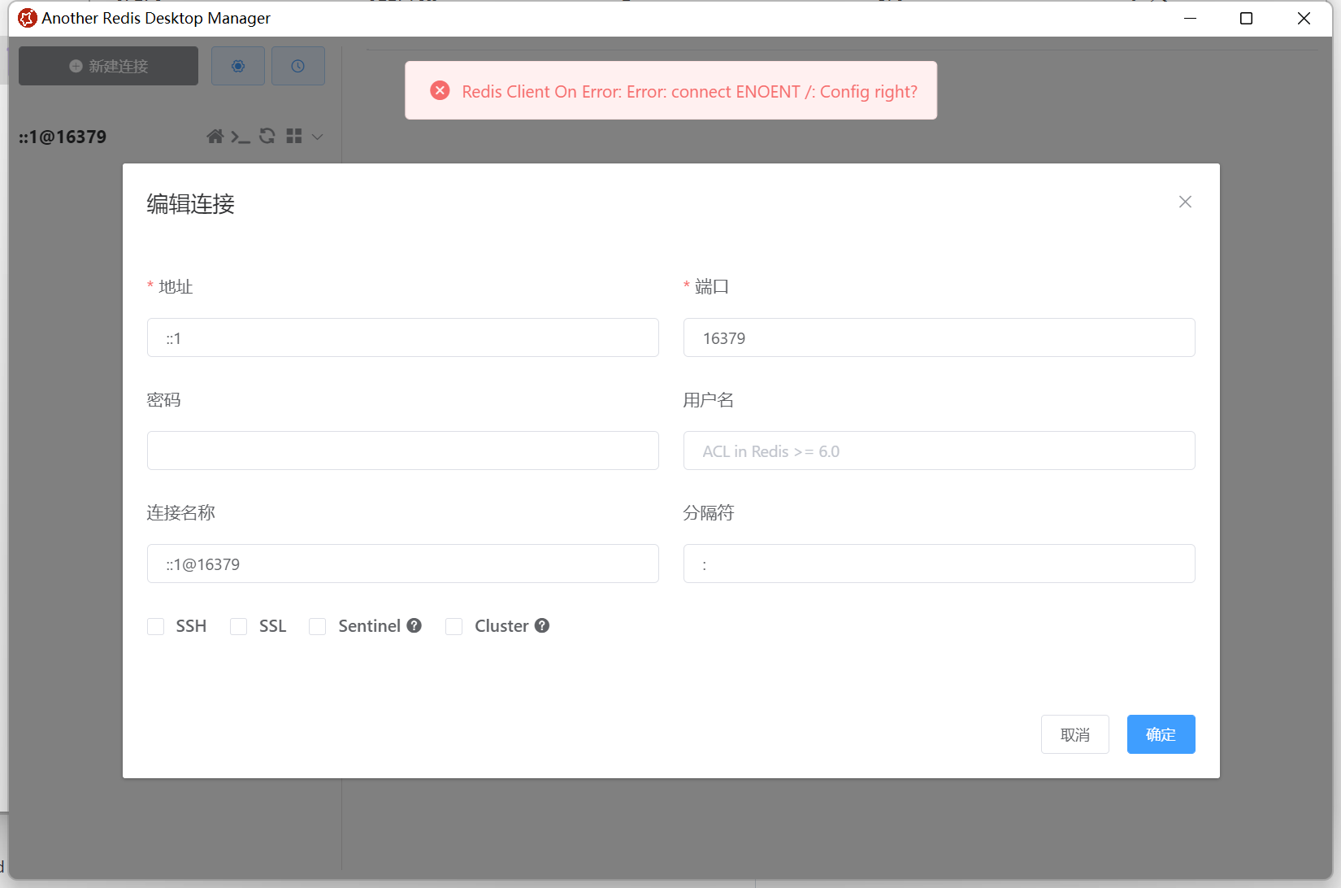Click the refresh icon for ::1@16379 connection
Viewport: 1341px width, 888px height.
click(267, 136)
